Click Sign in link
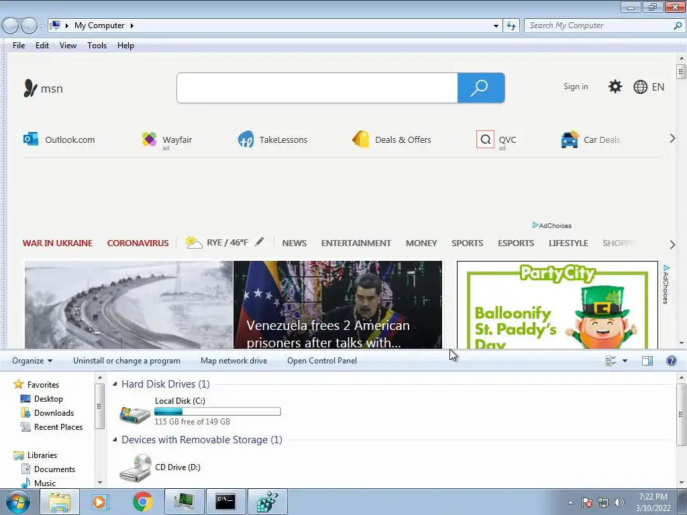Viewport: 687px width, 515px height. point(576,87)
